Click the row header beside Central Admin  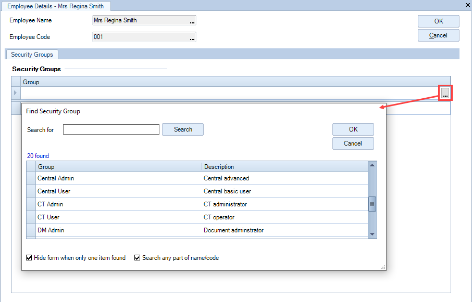tap(31, 178)
